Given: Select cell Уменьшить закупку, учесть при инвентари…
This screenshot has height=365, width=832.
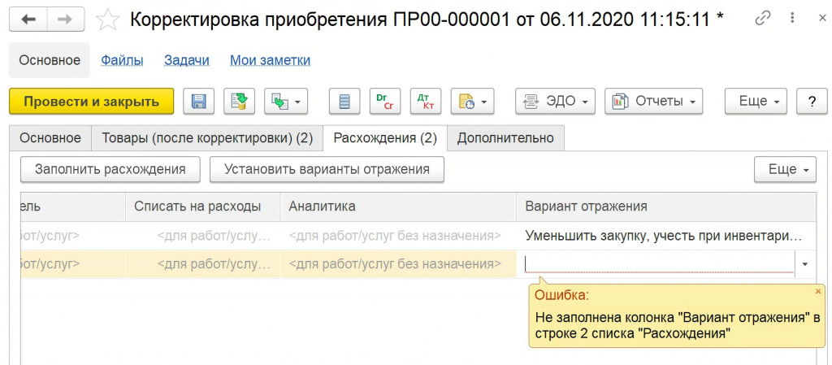Looking at the screenshot, I should [666, 236].
